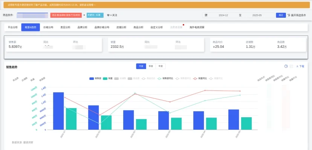Viewport: 312px width, 150px height.
Task: Open the 类目分析 tab
Action: (x=65, y=28)
